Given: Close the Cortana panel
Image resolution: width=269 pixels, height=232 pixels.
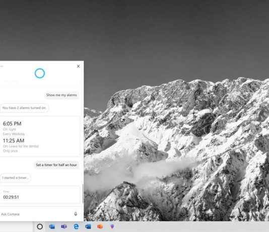Looking at the screenshot, I should (x=79, y=66).
